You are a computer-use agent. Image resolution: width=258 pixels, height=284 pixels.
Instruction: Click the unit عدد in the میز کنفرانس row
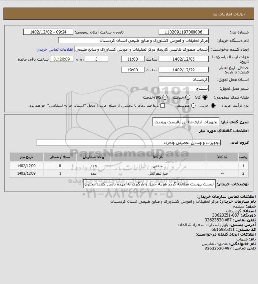click(94, 174)
